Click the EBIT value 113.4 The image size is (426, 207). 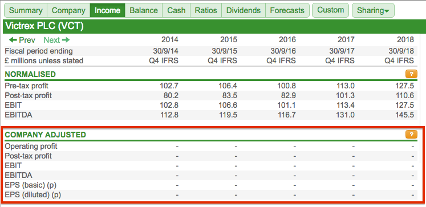click(x=346, y=105)
